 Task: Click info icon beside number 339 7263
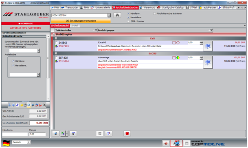(56, 46)
